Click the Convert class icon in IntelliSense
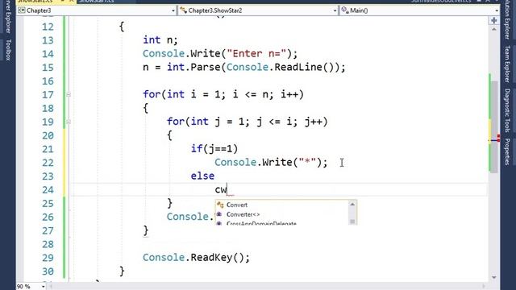 point(220,205)
